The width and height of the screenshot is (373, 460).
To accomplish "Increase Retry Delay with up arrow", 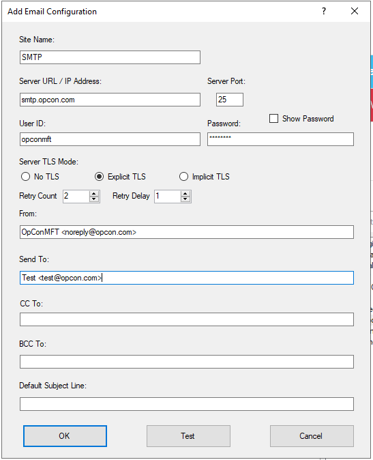I will 185,194.
